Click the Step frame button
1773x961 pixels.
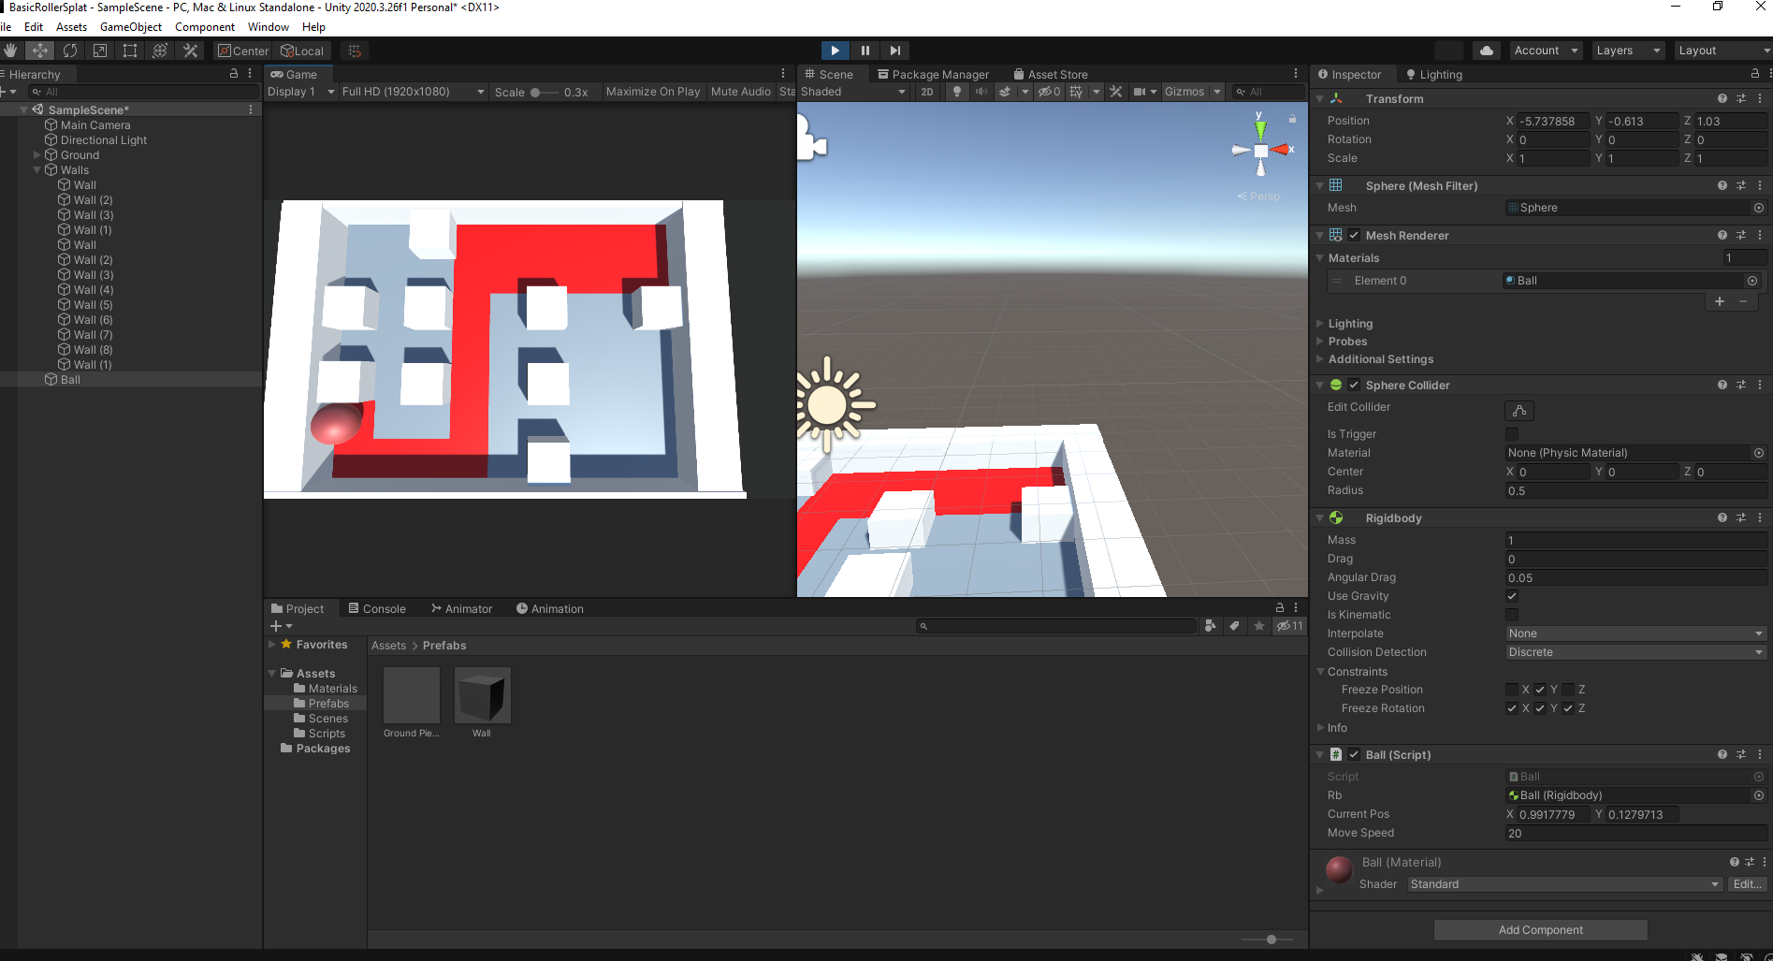coord(894,50)
